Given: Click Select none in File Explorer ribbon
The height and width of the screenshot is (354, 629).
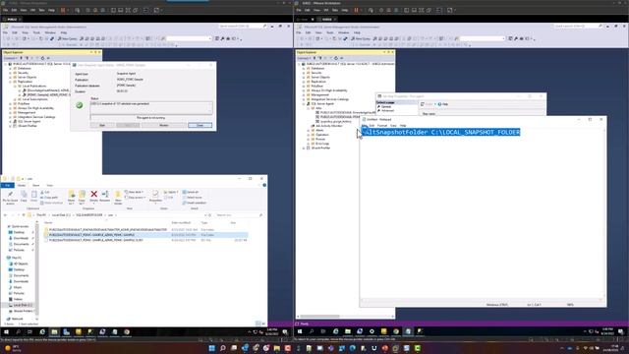Looking at the screenshot, I should (x=193, y=198).
